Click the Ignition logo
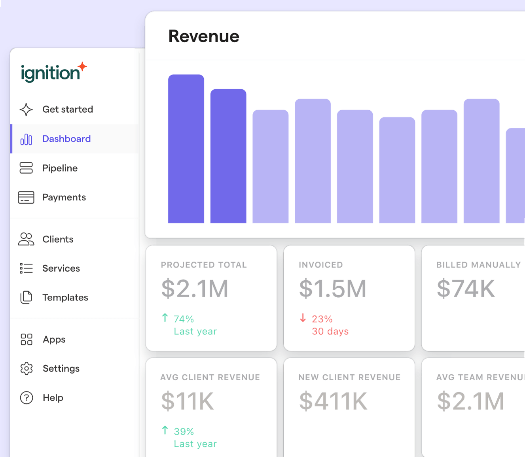 click(54, 72)
